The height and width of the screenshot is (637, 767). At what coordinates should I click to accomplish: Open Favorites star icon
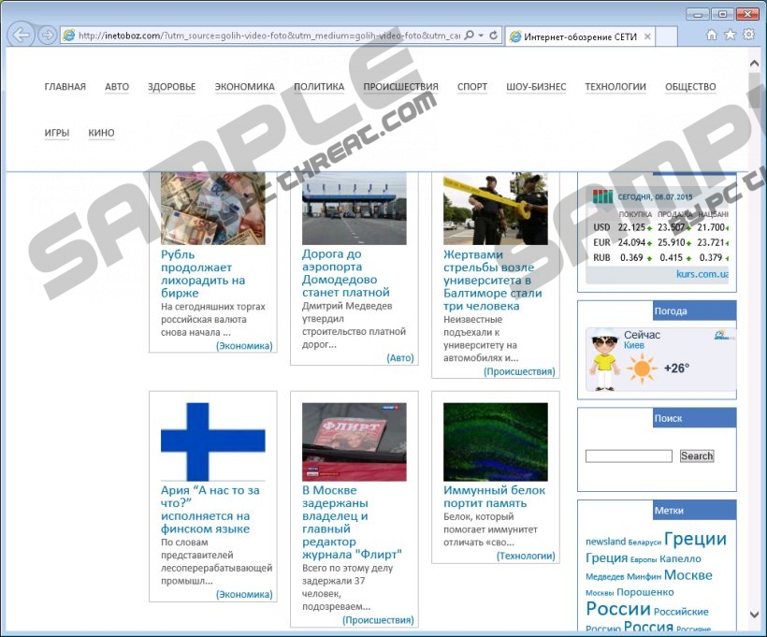730,36
